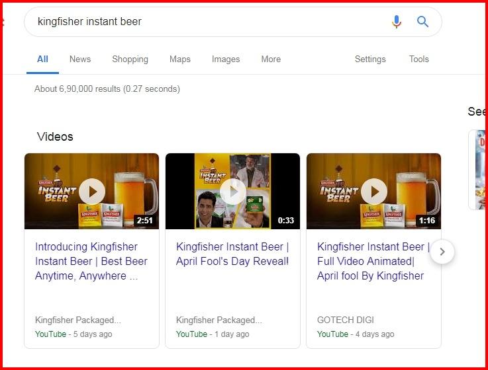Open the Settings menu
Image resolution: width=488 pixels, height=370 pixels.
370,59
